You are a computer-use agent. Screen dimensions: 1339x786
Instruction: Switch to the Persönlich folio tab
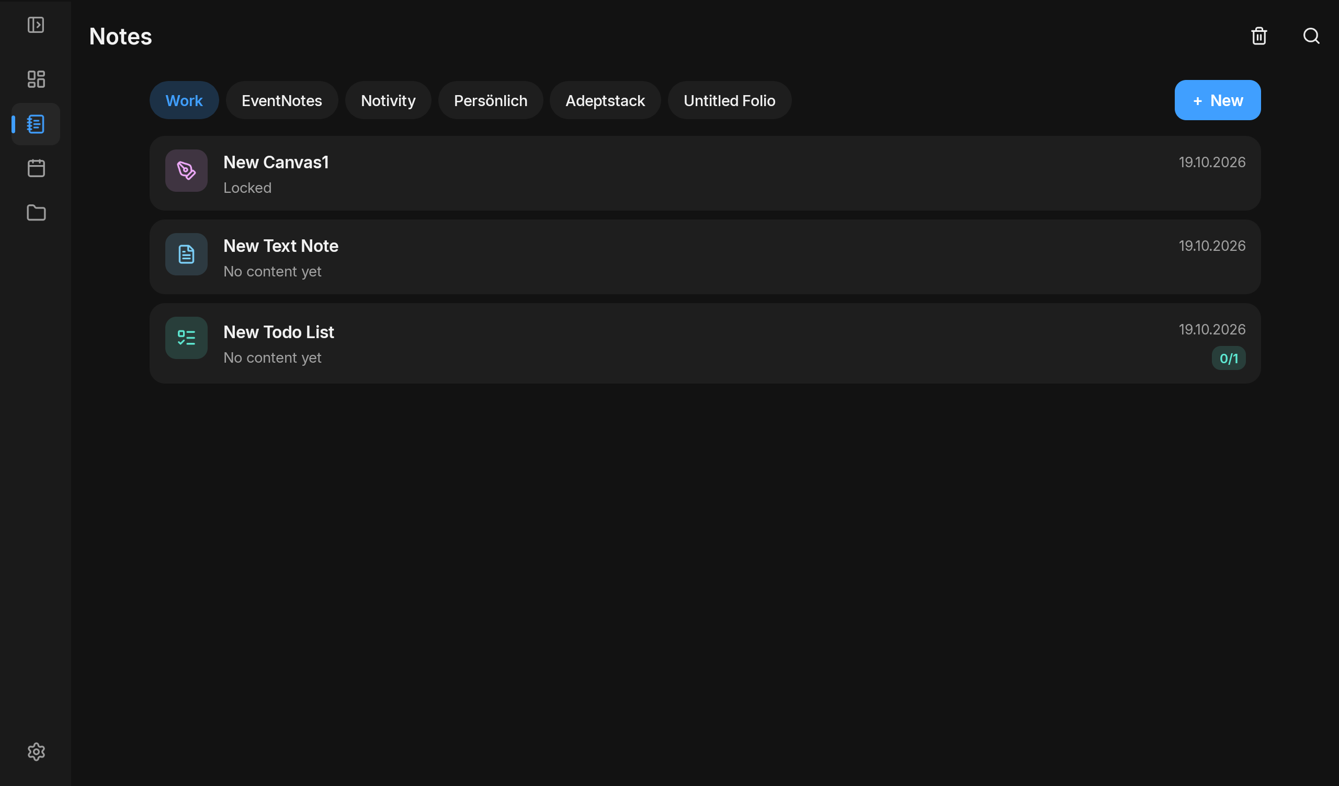(491, 100)
